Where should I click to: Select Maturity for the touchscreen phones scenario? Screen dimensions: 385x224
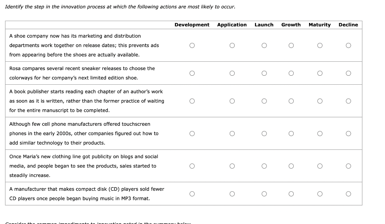[320, 133]
